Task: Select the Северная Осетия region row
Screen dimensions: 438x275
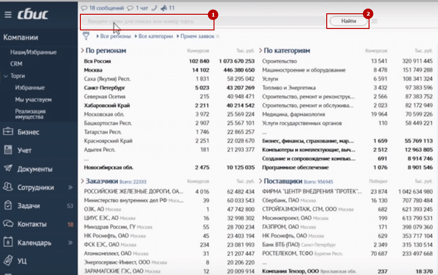Action: coord(169,96)
